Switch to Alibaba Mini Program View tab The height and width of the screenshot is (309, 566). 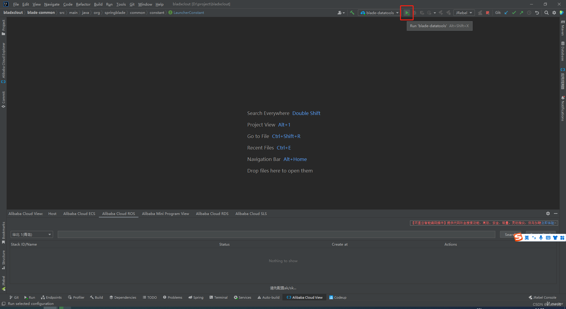point(165,213)
